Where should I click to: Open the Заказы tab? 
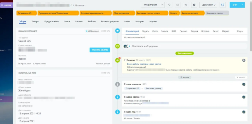[79, 21]
